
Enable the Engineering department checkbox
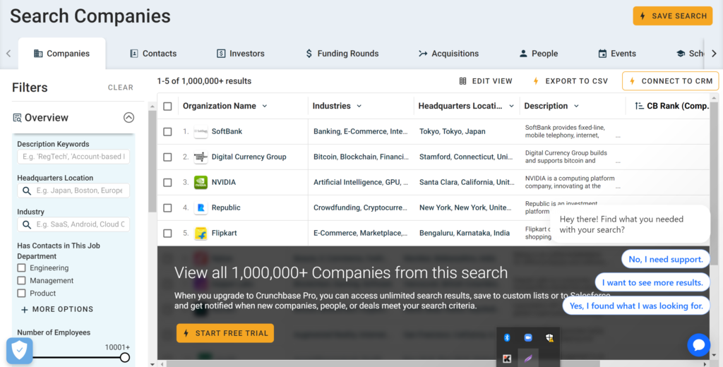pos(21,268)
